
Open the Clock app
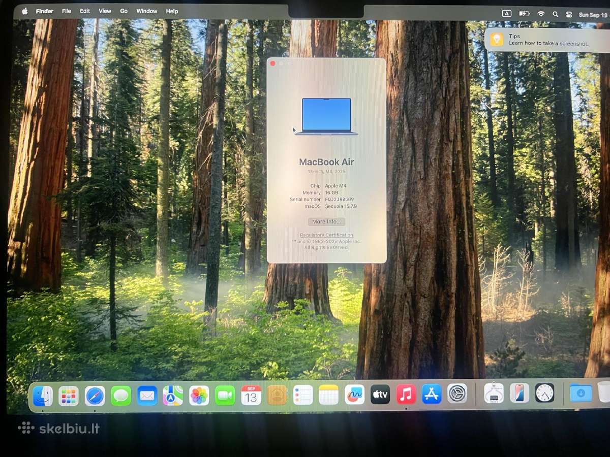point(545,393)
